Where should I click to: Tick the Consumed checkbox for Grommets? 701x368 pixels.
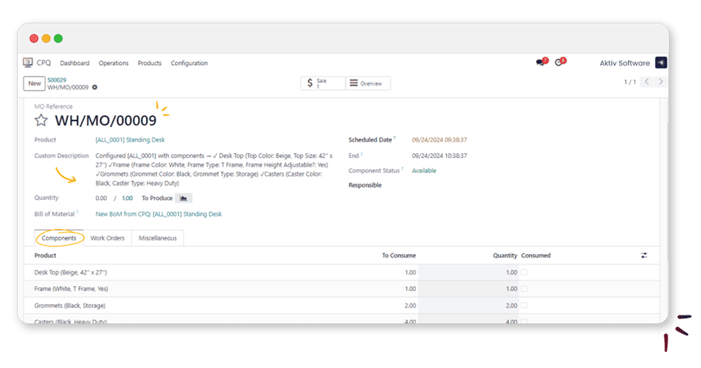point(524,306)
